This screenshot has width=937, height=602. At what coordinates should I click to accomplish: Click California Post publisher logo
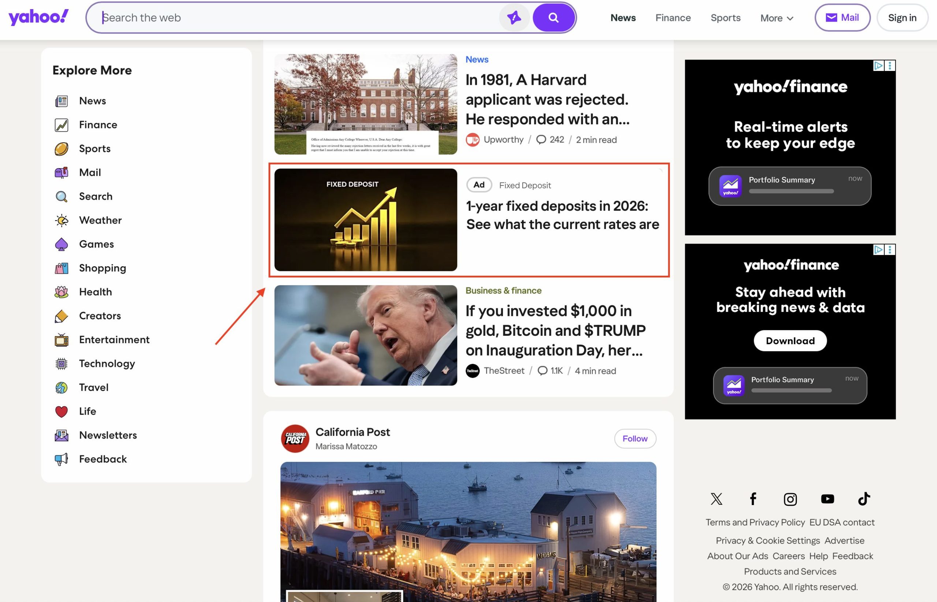pos(295,439)
